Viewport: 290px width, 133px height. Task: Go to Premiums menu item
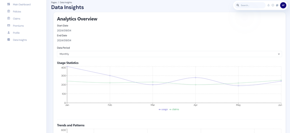point(18,26)
